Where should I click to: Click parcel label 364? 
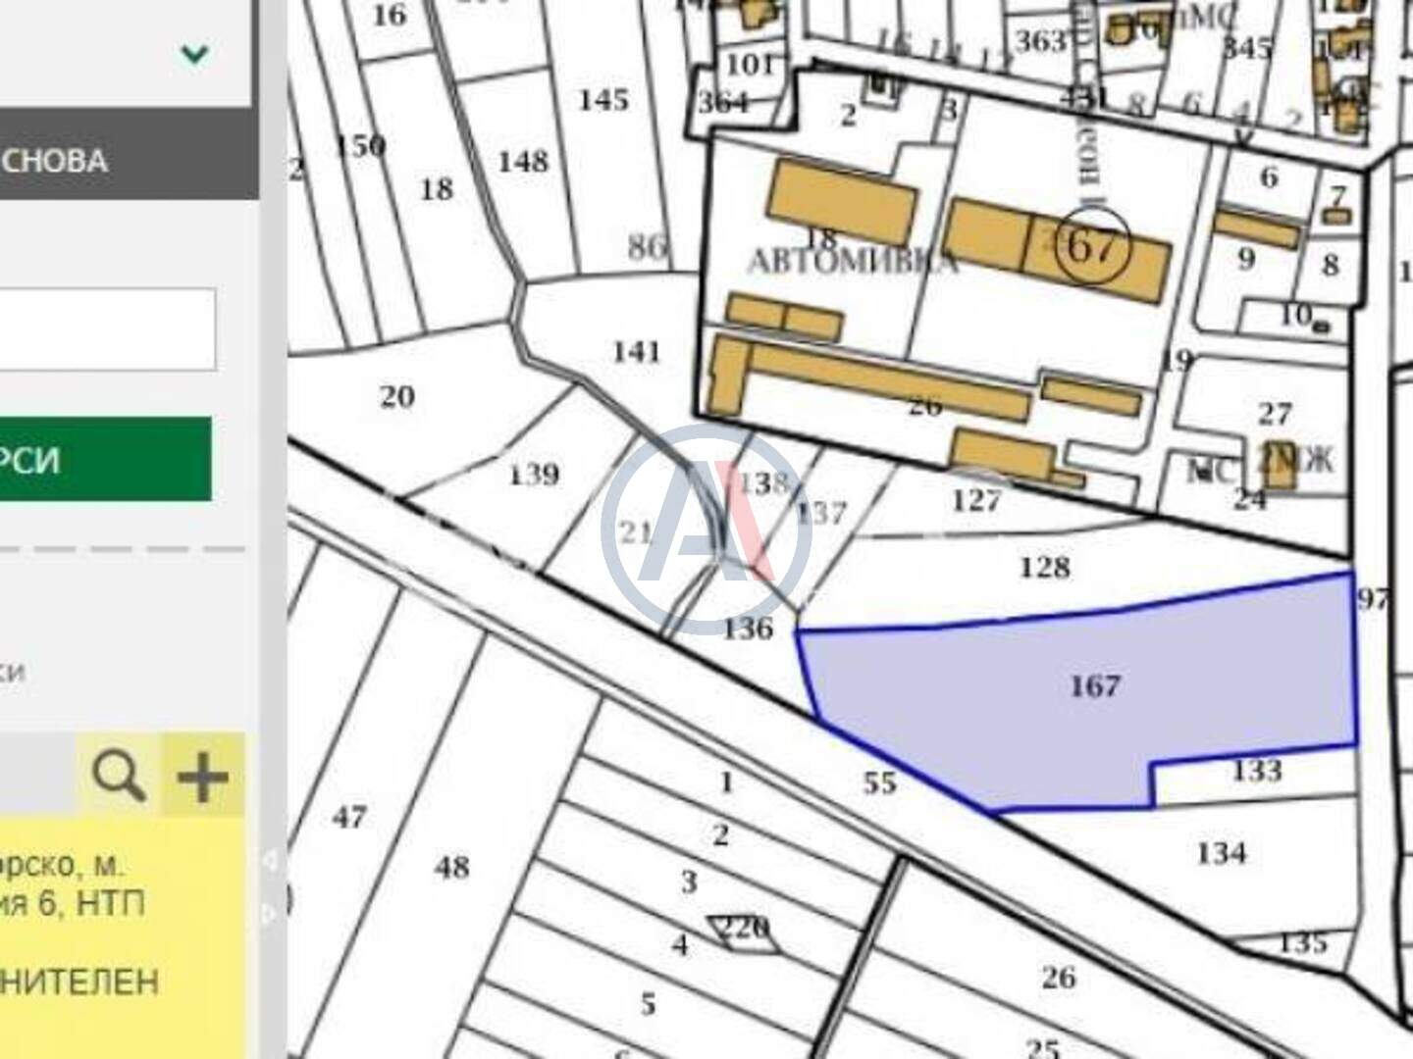723,102
